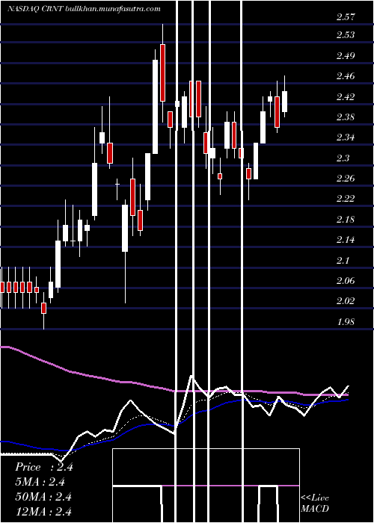Image resolution: width=374 pixels, height=523 pixels.
Task: Click the 2.26 price axis label
Action: pyautogui.click(x=346, y=179)
